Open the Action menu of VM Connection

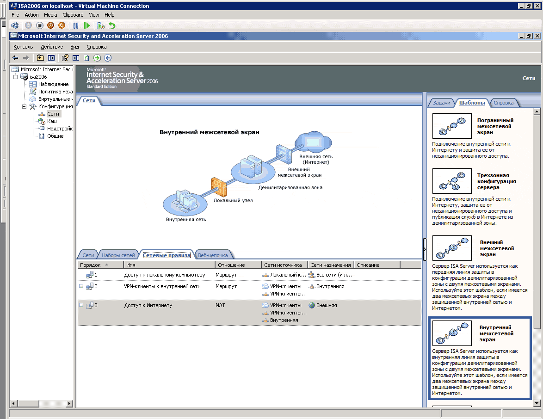31,15
